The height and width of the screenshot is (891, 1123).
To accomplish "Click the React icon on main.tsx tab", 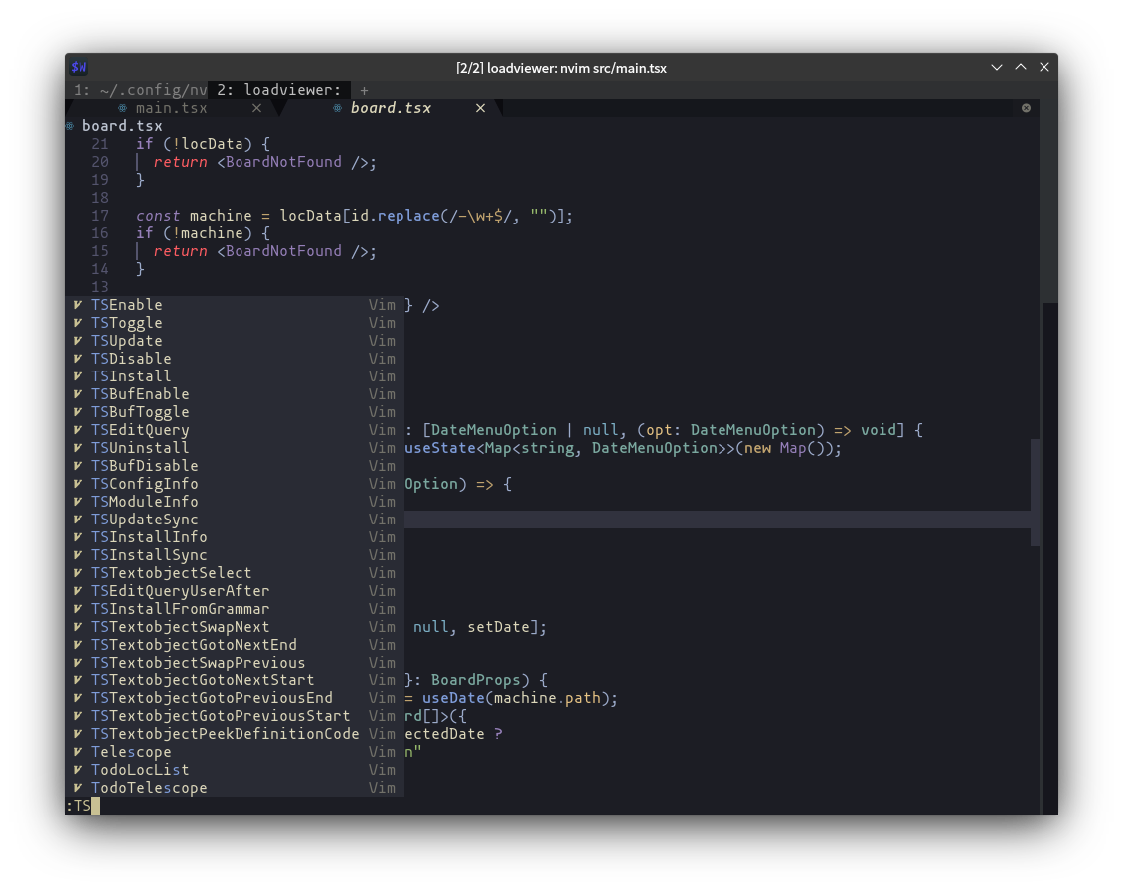I will [x=122, y=109].
